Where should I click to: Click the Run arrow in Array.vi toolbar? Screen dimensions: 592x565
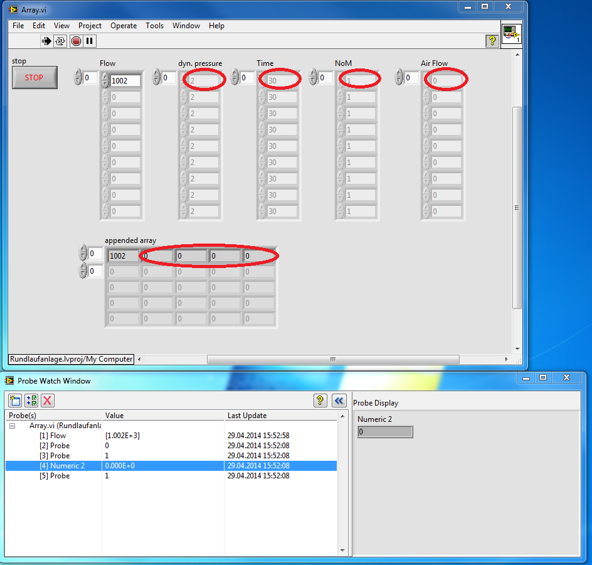[x=46, y=41]
